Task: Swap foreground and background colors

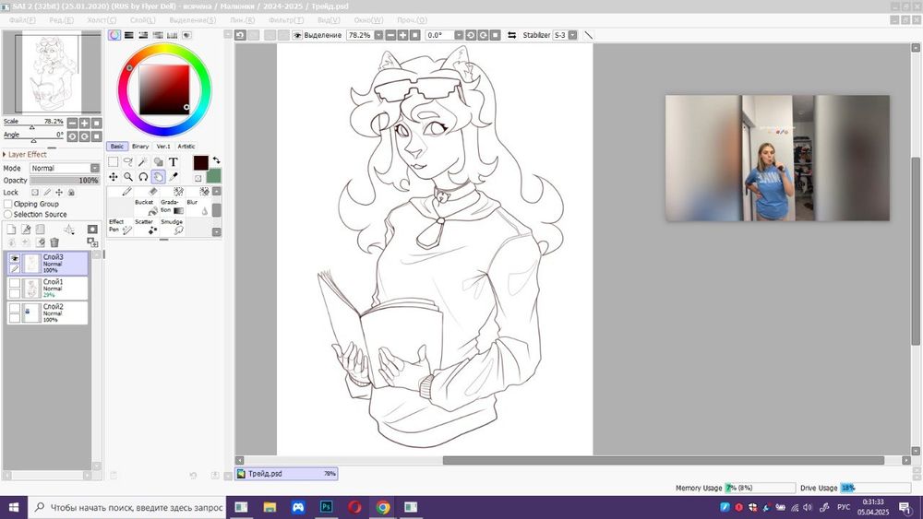Action: click(x=216, y=159)
